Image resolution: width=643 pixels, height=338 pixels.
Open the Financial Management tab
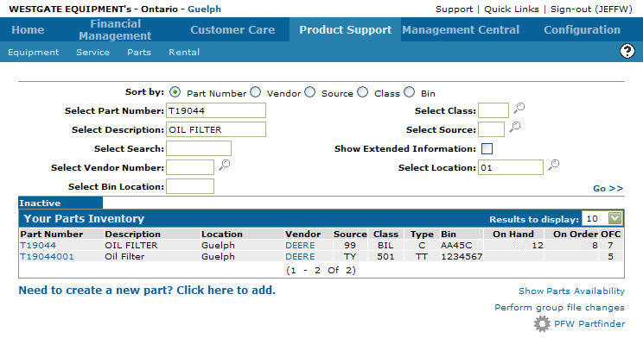click(115, 30)
